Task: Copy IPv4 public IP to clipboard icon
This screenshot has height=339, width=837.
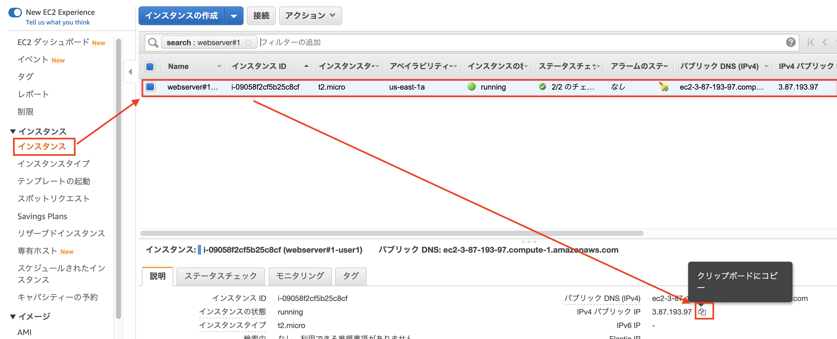Action: (702, 312)
